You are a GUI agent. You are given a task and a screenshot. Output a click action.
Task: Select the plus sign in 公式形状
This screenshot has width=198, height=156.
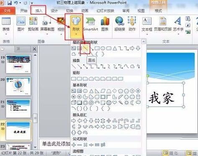click(74, 145)
